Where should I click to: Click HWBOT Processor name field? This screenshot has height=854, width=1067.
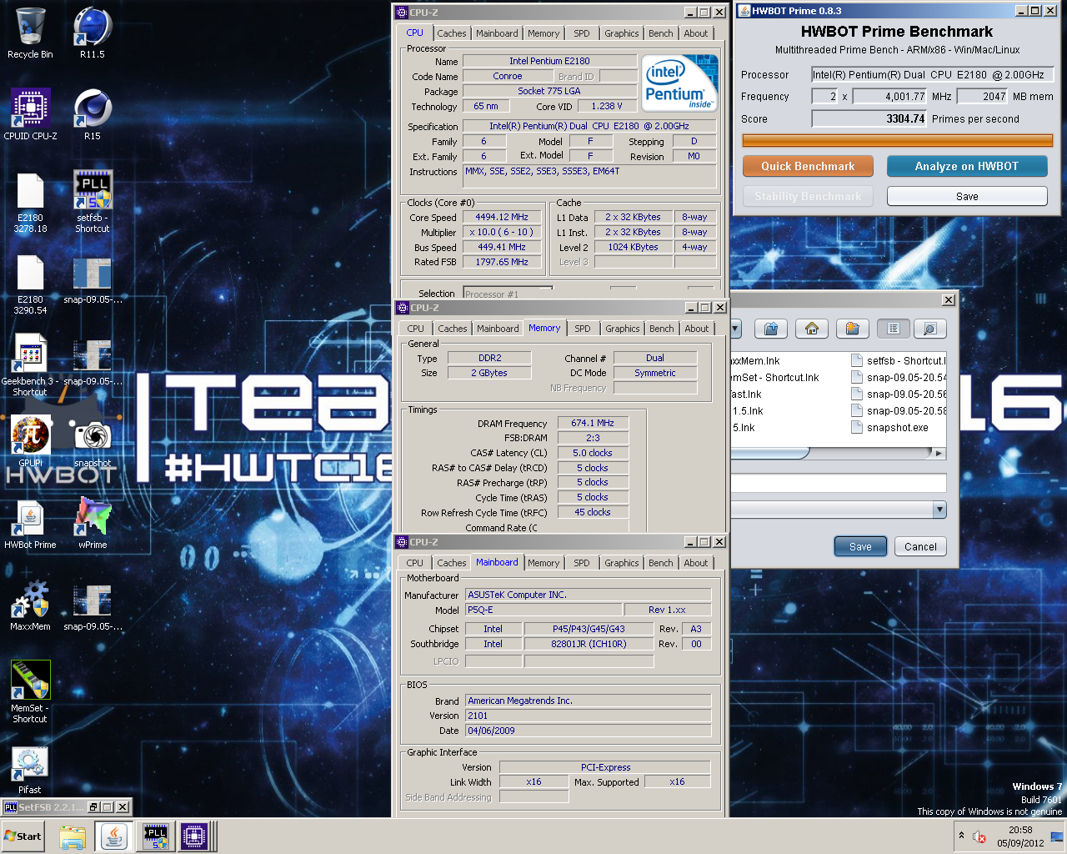pos(933,74)
